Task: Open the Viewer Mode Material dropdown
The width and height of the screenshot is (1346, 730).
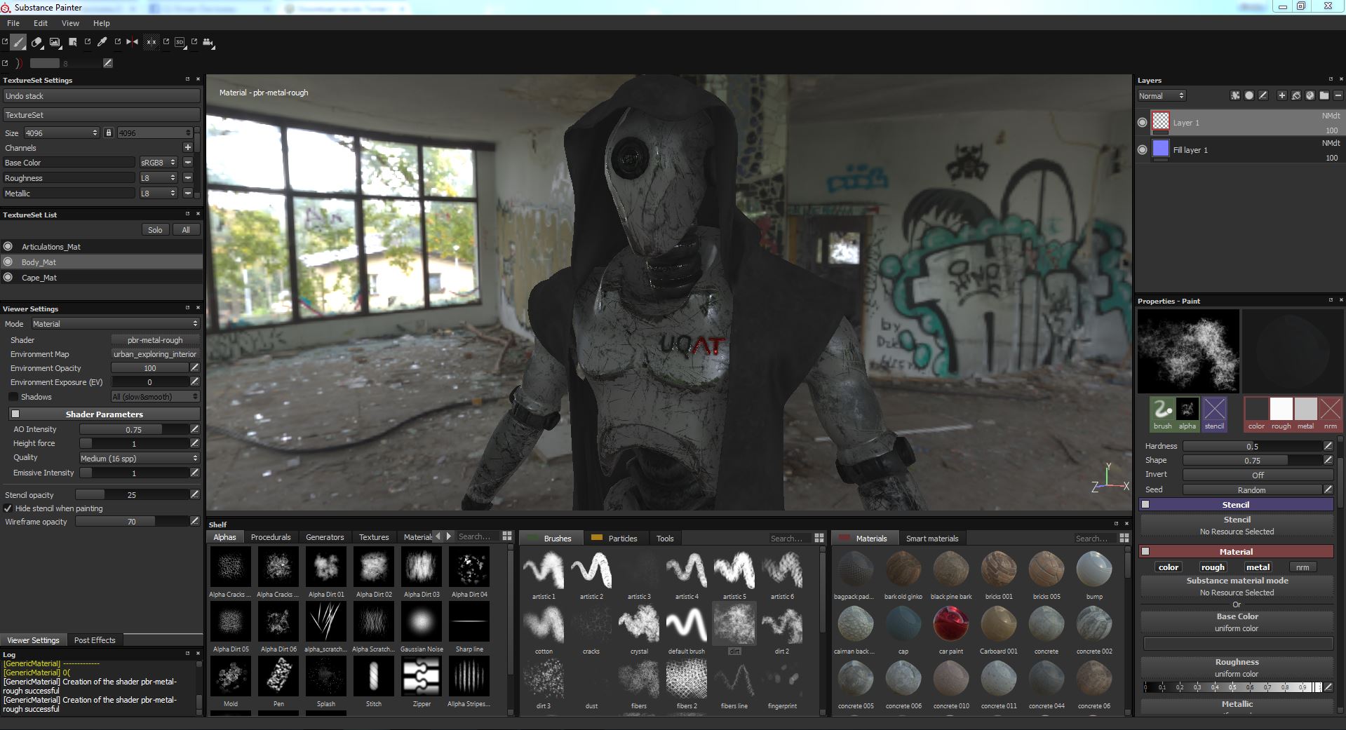Action: tap(115, 323)
